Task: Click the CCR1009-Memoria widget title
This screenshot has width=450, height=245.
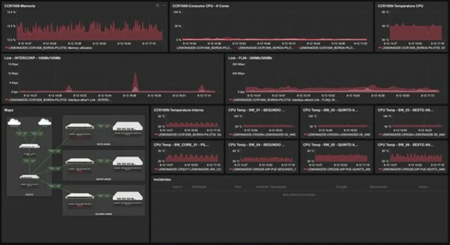Action: [x=19, y=6]
